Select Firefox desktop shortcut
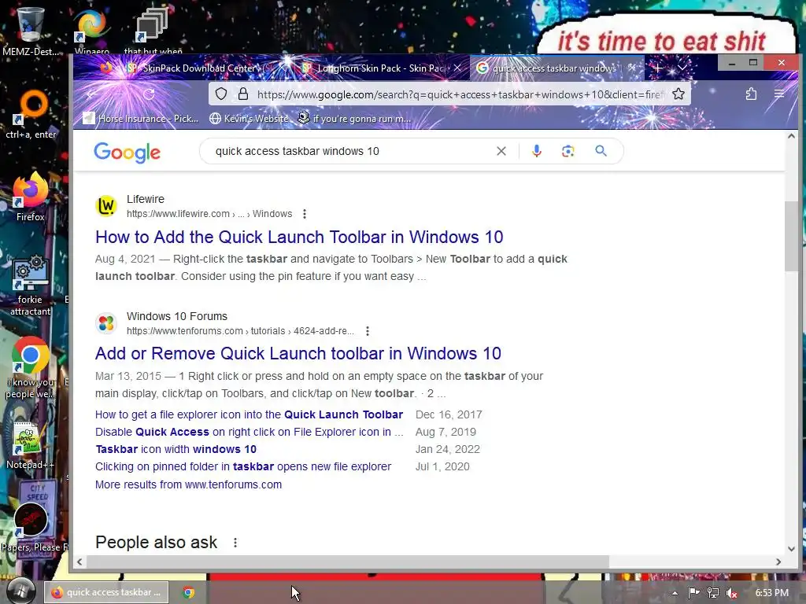This screenshot has width=806, height=604. 30,197
